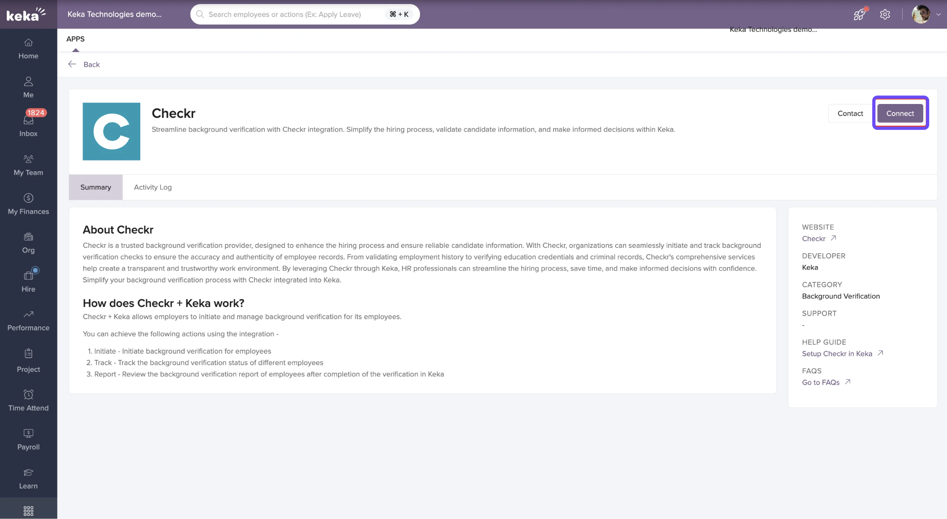Open the My Finances section
Screen dimensions: 947x519
pyautogui.click(x=28, y=204)
